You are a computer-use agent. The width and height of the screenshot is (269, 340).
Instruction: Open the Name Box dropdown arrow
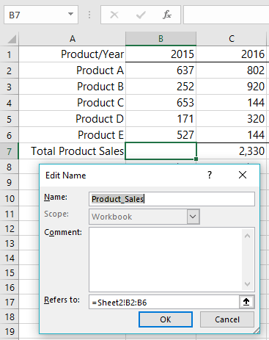70,14
